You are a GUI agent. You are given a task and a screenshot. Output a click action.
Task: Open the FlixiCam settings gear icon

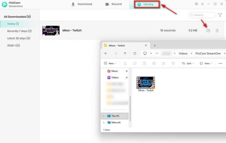tap(197, 4)
